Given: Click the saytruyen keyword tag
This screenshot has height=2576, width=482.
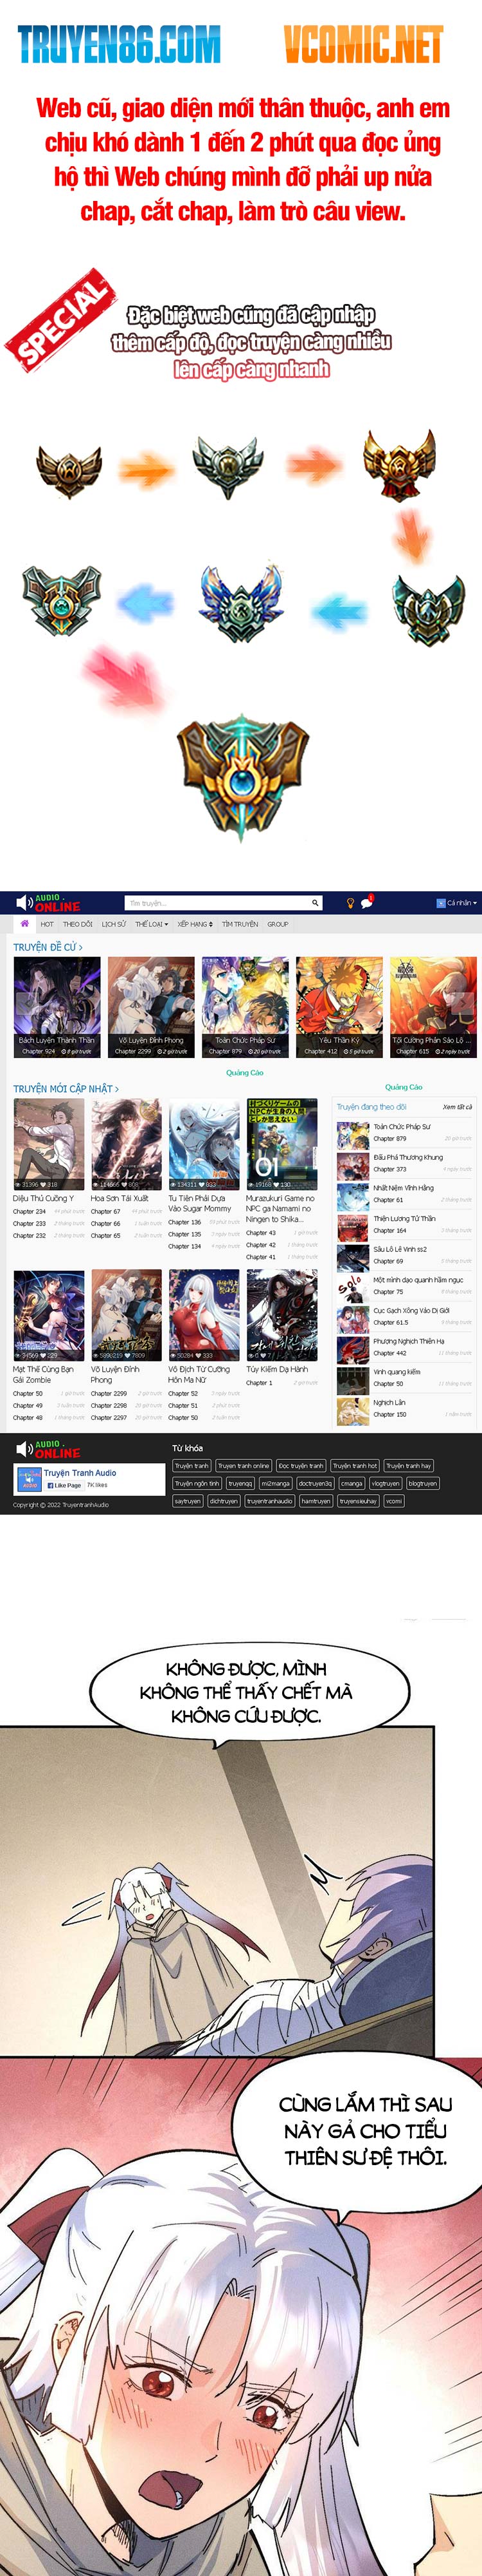Looking at the screenshot, I should 188,1501.
